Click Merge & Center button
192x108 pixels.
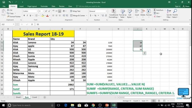tap(78, 16)
